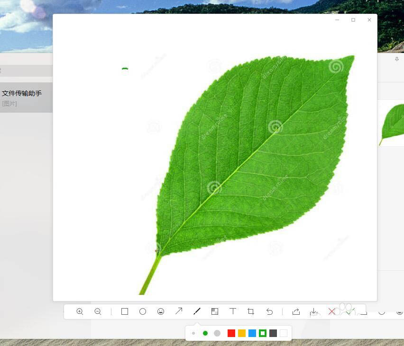Select the text tool
Screen dimensions: 404x346
click(233, 311)
